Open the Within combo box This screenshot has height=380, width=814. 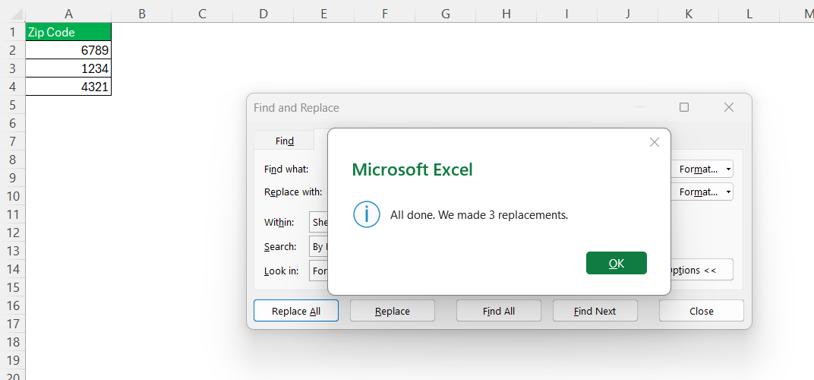(319, 222)
